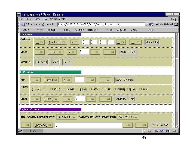Click Security in the navigation toolbar
The width and height of the screenshot is (196, 147).
pyautogui.click(x=121, y=30)
